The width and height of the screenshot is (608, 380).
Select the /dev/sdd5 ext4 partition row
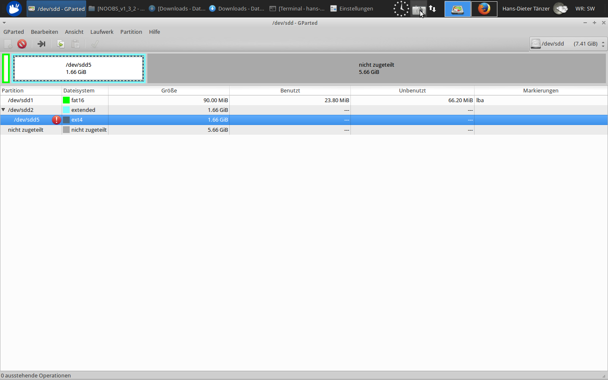pos(304,120)
